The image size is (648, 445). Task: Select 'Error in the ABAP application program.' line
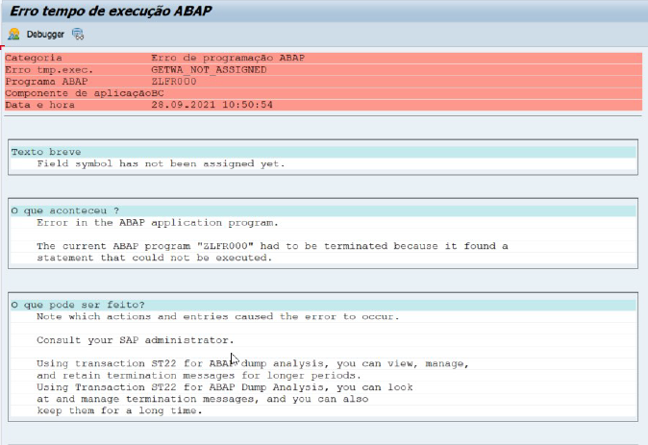point(158,223)
